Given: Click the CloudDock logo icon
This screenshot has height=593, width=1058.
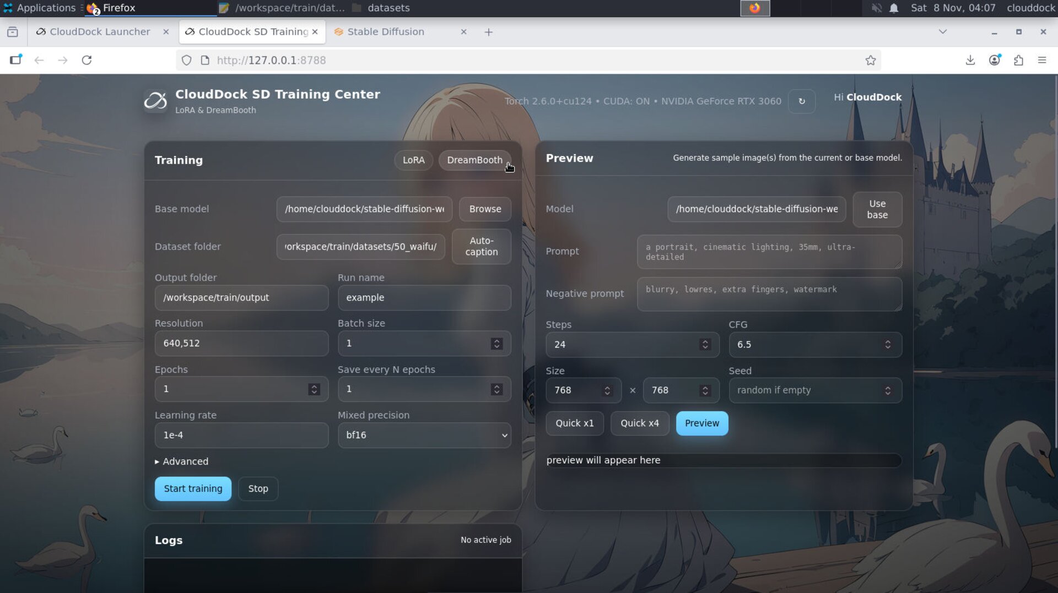Looking at the screenshot, I should [x=155, y=101].
